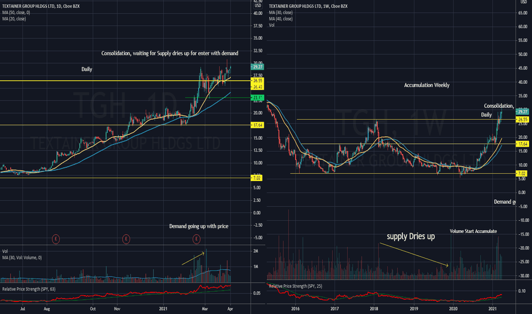Select the Daily note on weekly chart

[x=486, y=115]
